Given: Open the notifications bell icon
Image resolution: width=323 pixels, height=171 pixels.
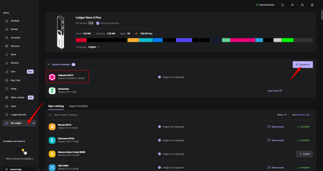Looking at the screenshot, I should [283, 5].
